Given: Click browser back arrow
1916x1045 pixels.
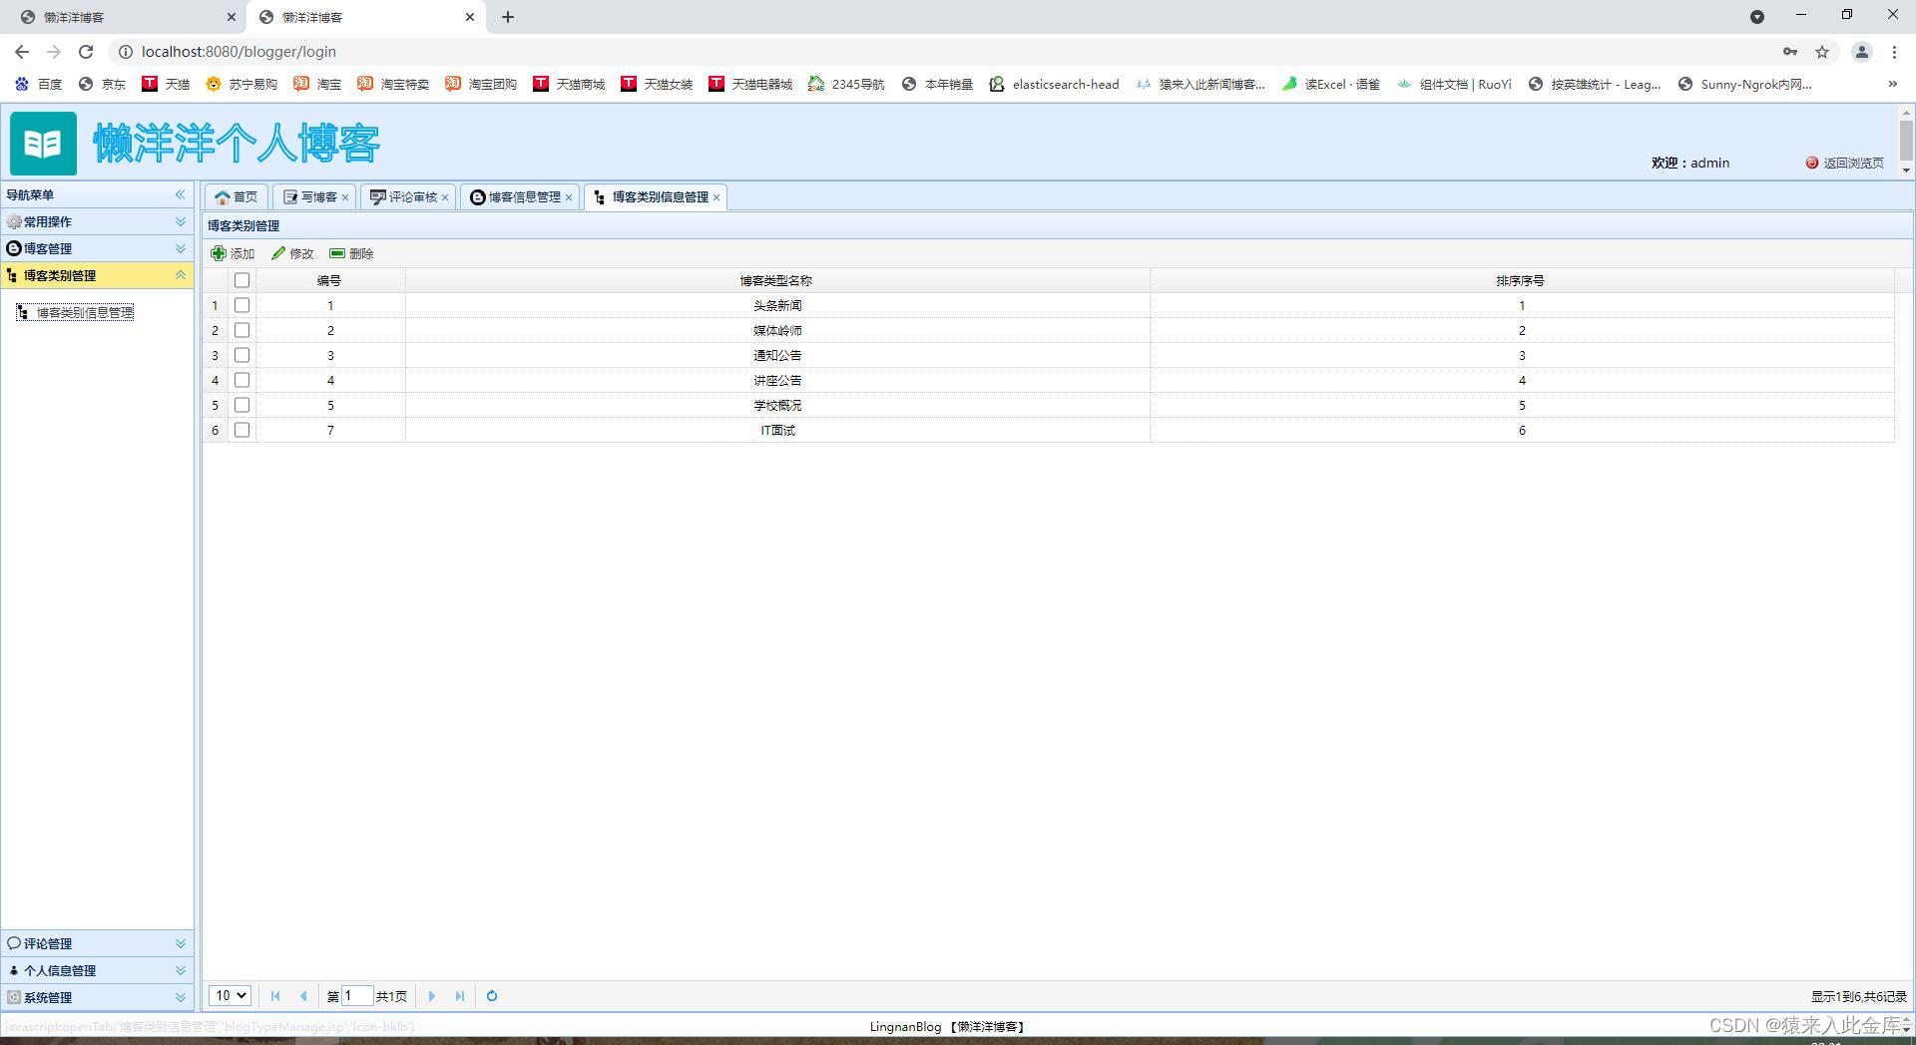Looking at the screenshot, I should (22, 52).
